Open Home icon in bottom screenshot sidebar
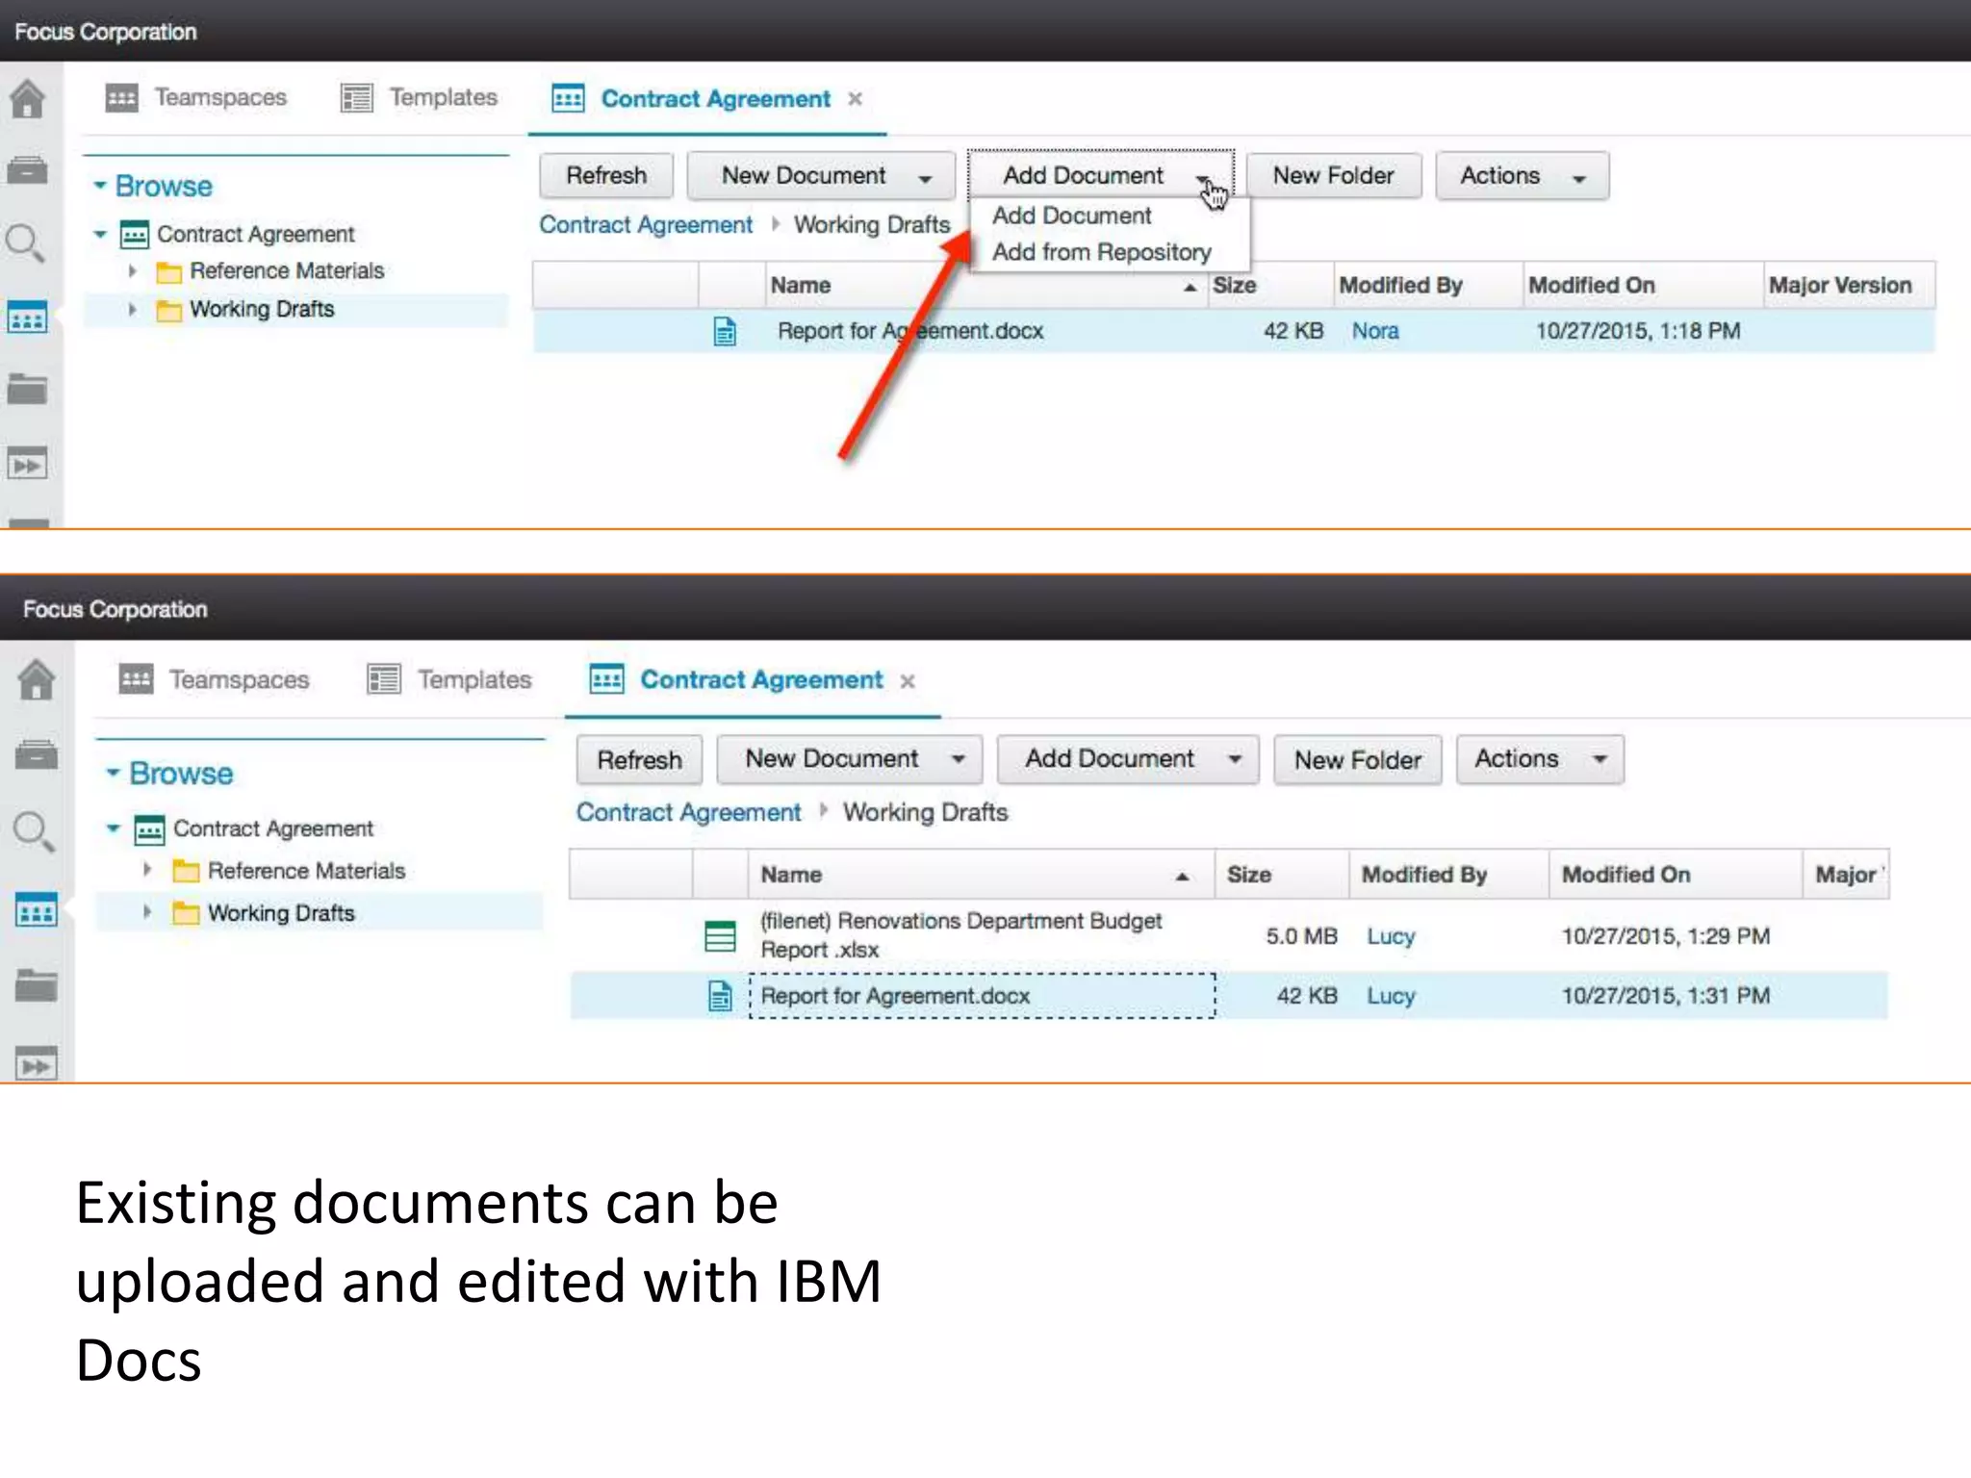Screen dimensions: 1971x1478 tap(37, 680)
